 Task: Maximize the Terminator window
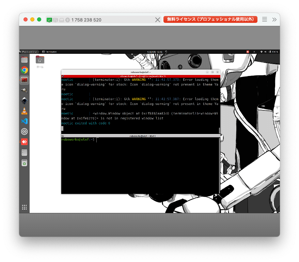pos(213,72)
